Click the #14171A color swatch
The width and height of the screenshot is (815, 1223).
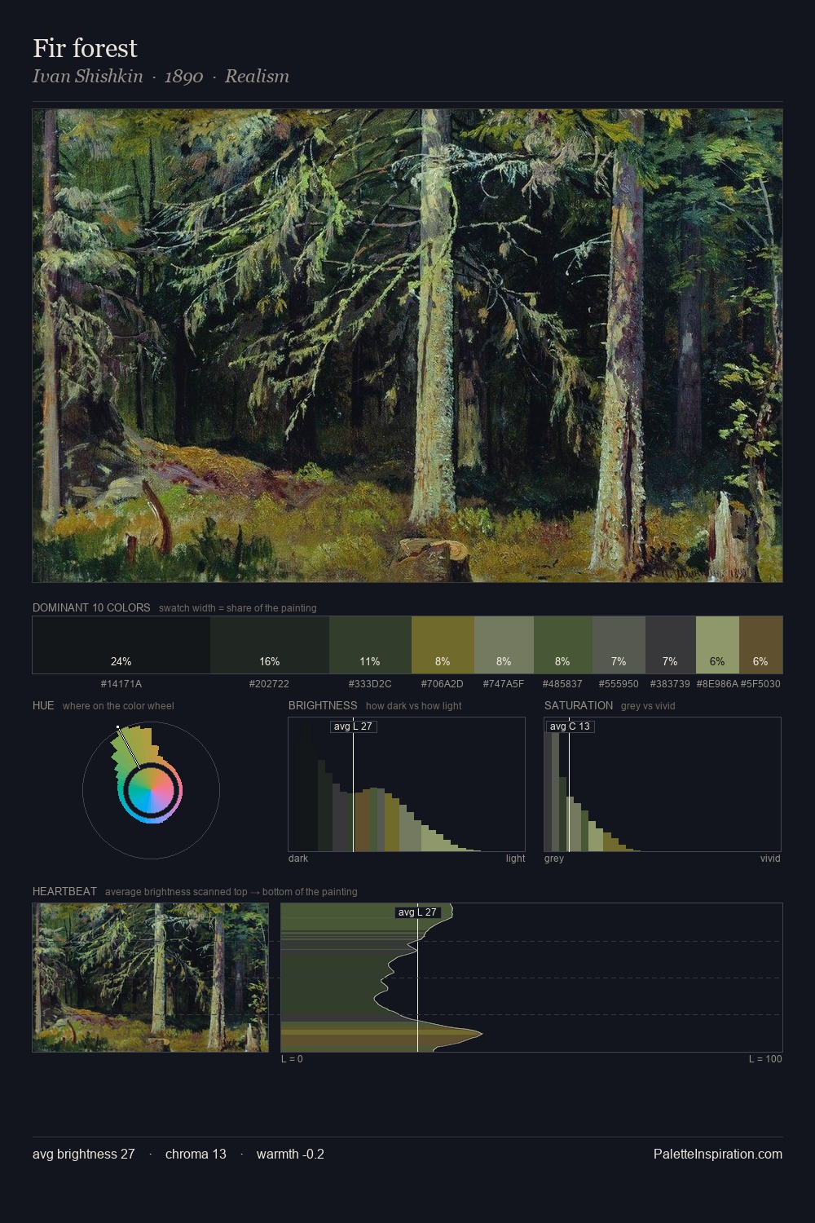pos(121,645)
